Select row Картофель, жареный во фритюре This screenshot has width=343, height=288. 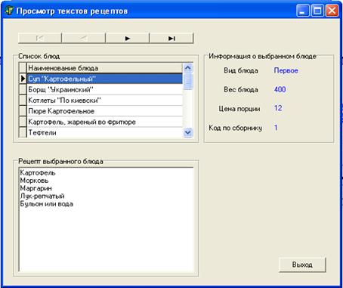tap(104, 122)
